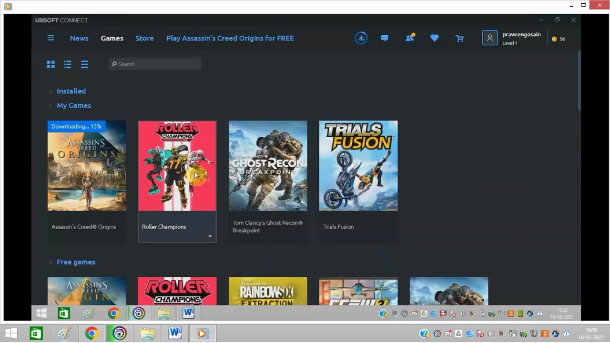Viewport: 610px width, 343px height.
Task: Click the 16:55 clock in outer taskbar
Action: (x=591, y=330)
